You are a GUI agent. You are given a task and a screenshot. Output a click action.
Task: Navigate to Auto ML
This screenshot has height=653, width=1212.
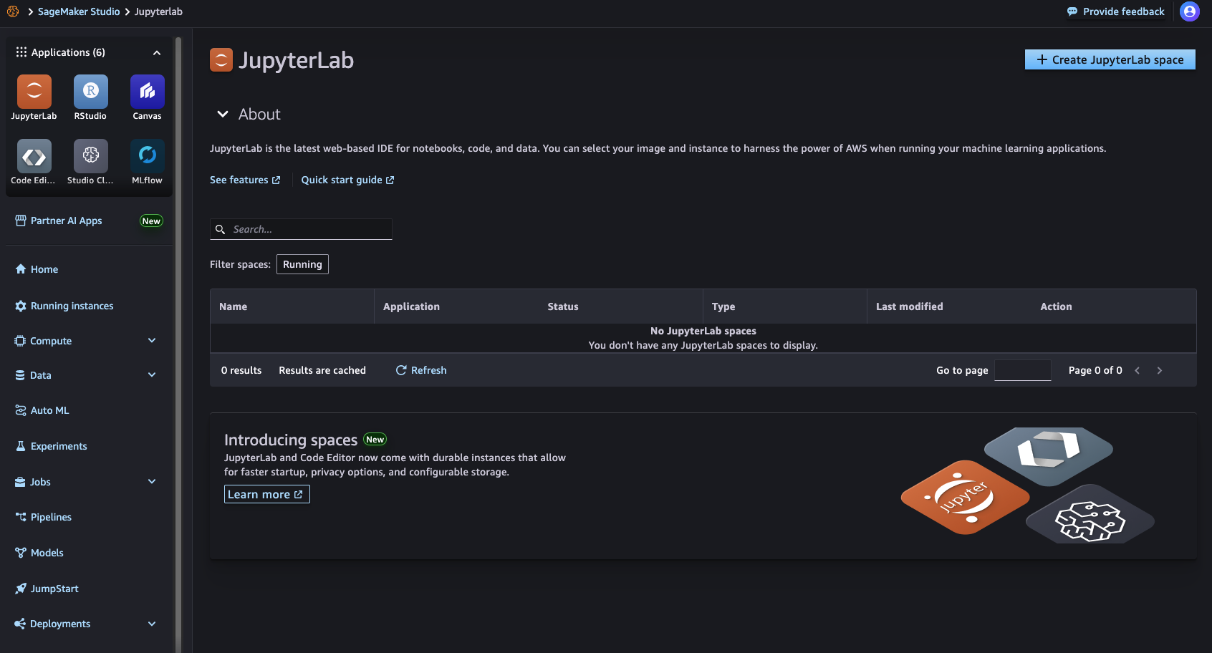50,410
